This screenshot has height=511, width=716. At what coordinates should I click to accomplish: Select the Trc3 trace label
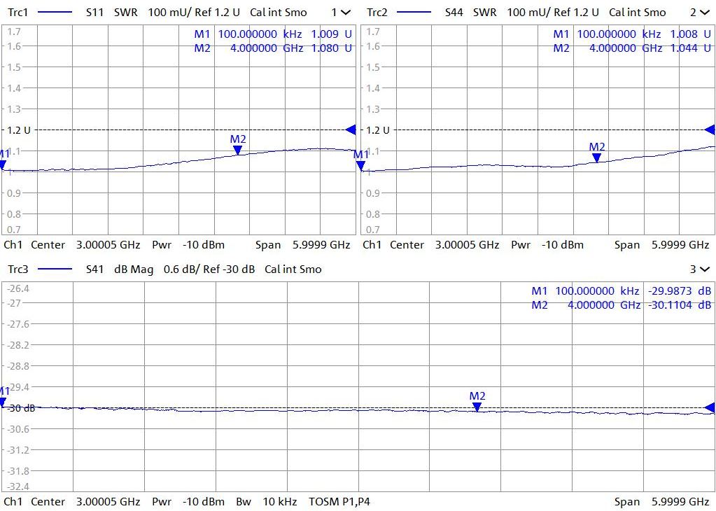pos(17,269)
